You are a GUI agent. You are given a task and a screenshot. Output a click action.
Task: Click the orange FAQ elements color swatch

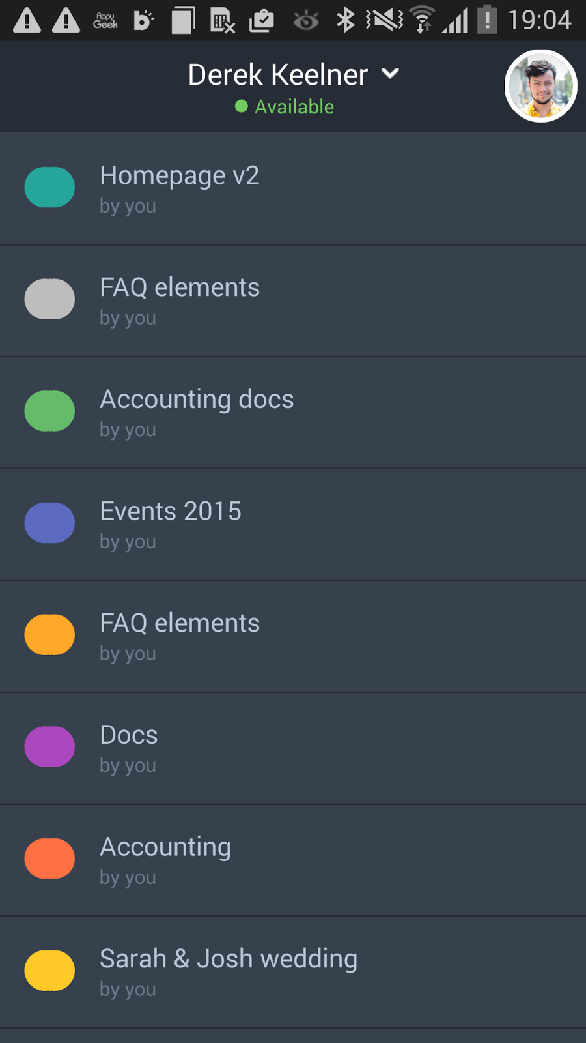pos(49,635)
